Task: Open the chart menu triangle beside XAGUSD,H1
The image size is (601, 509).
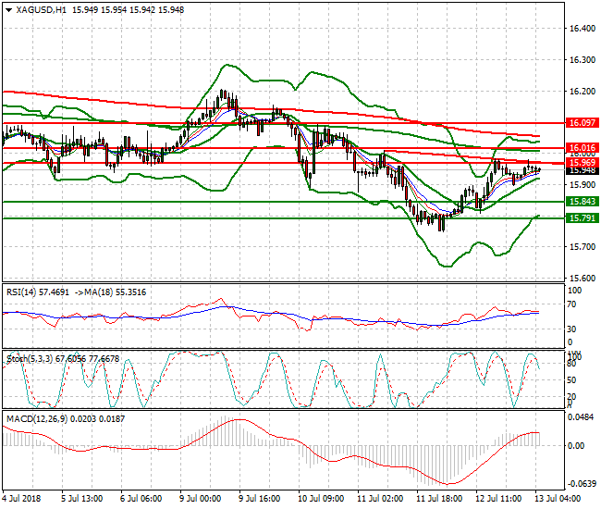Action: tap(9, 10)
